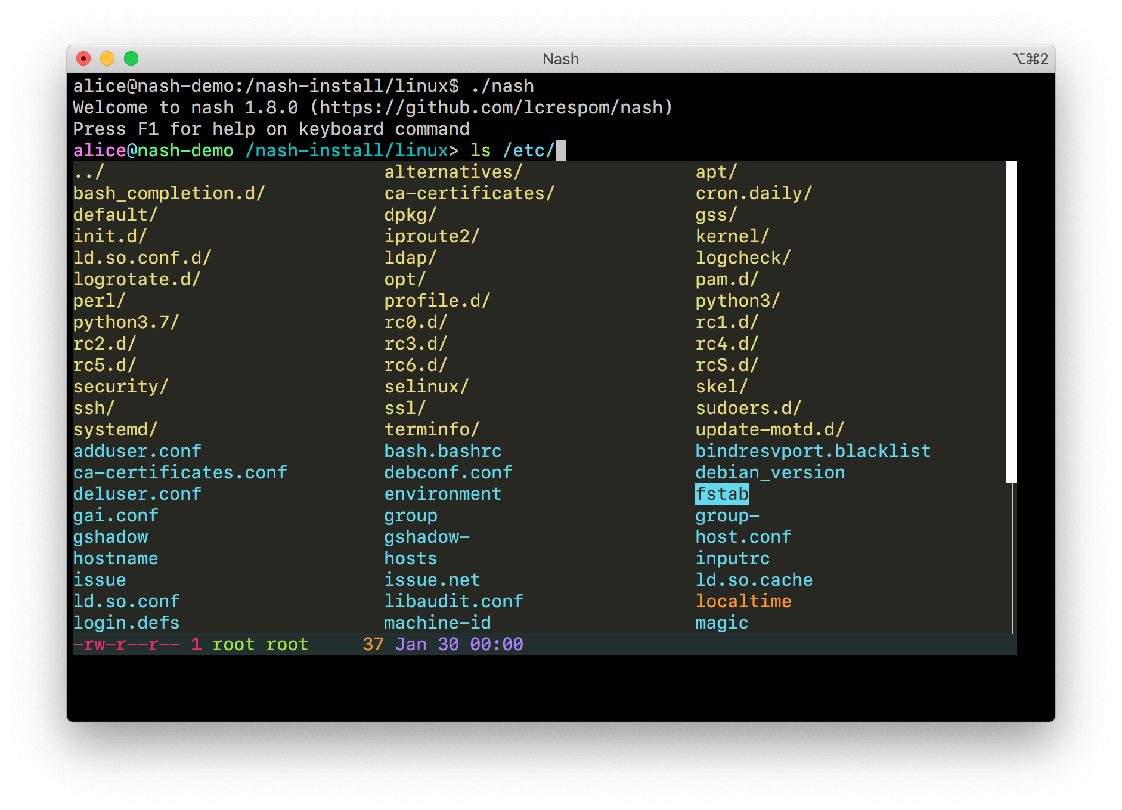Click the red close window button
This screenshot has height=810, width=1122.
(x=83, y=58)
